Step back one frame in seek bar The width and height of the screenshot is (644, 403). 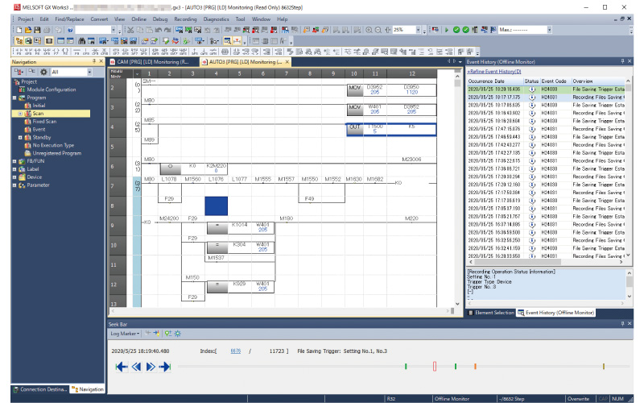tap(137, 367)
